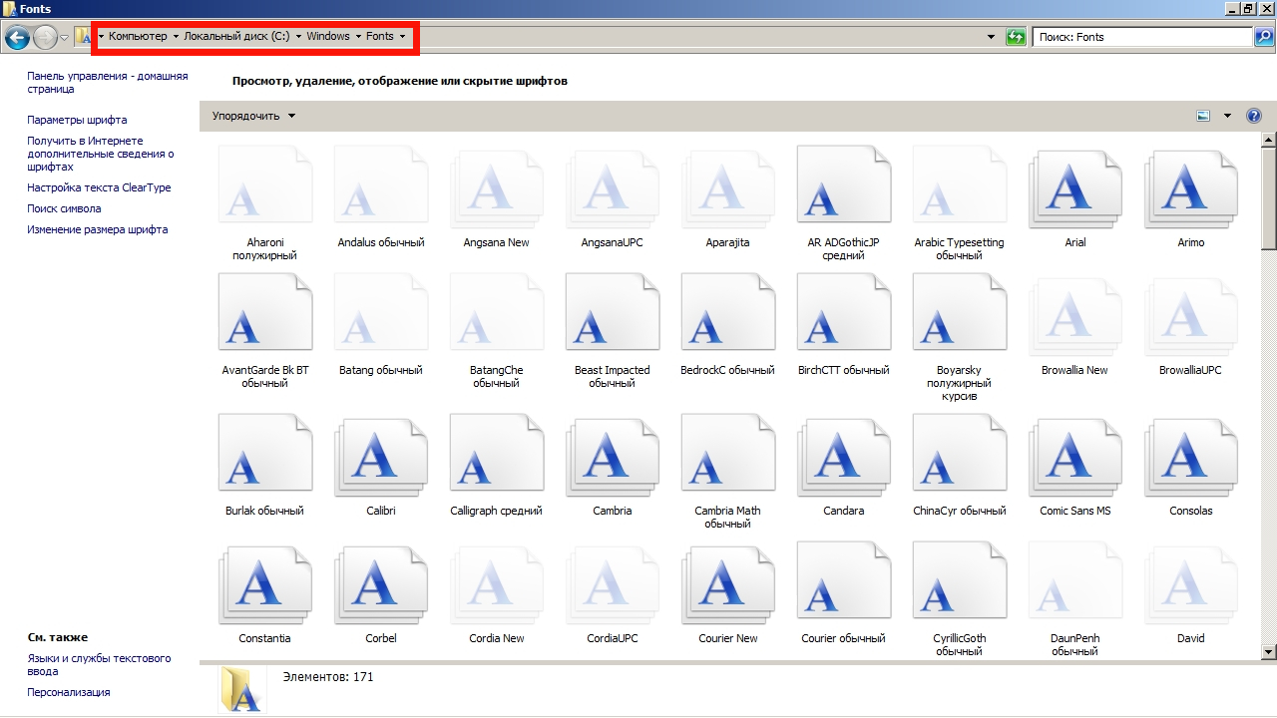Navigate to Локальный диск (C:) breadcrumb
The width and height of the screenshot is (1277, 718).
point(236,37)
